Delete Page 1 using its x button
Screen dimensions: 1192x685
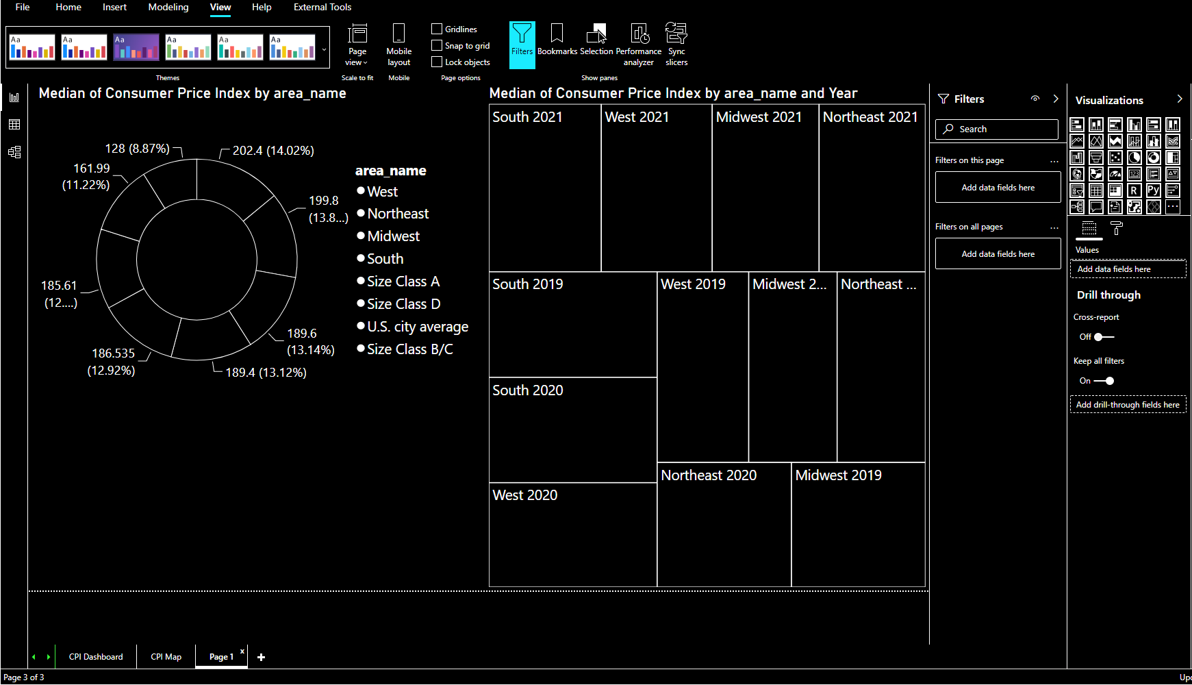pos(242,651)
